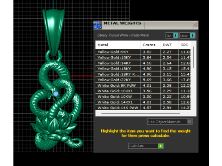Click the horizontal scrollbar of metals list

141,113
